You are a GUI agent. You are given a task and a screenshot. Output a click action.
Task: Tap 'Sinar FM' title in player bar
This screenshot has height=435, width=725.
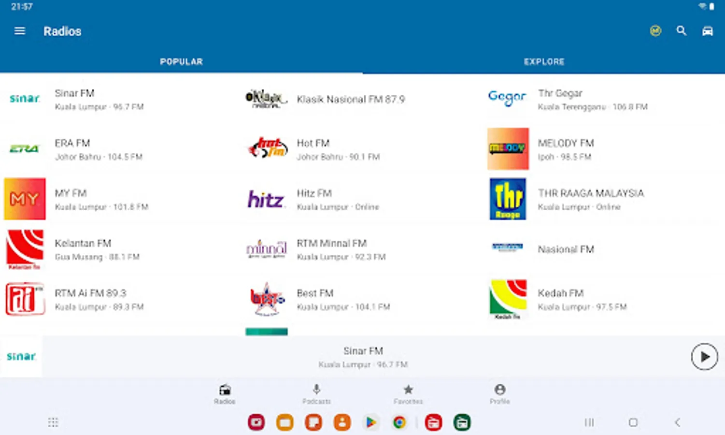tap(363, 351)
